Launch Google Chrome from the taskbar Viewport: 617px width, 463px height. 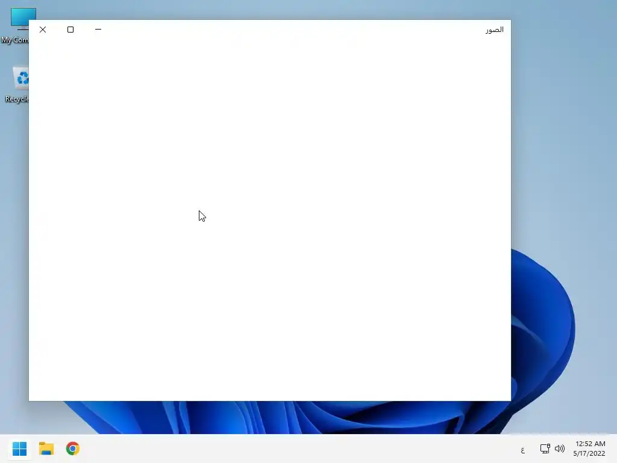click(x=73, y=449)
